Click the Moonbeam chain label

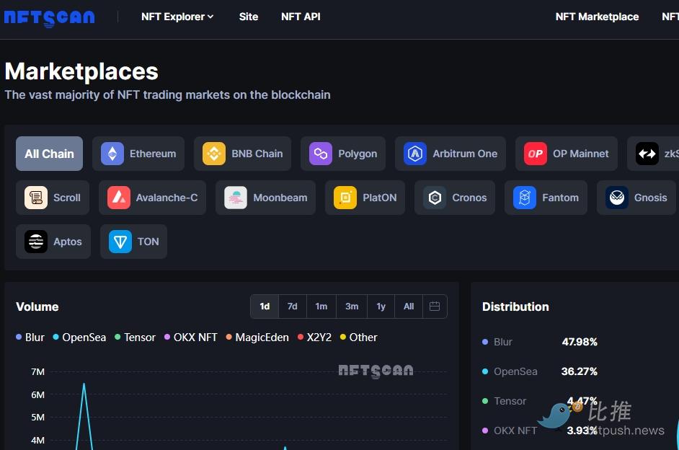280,198
